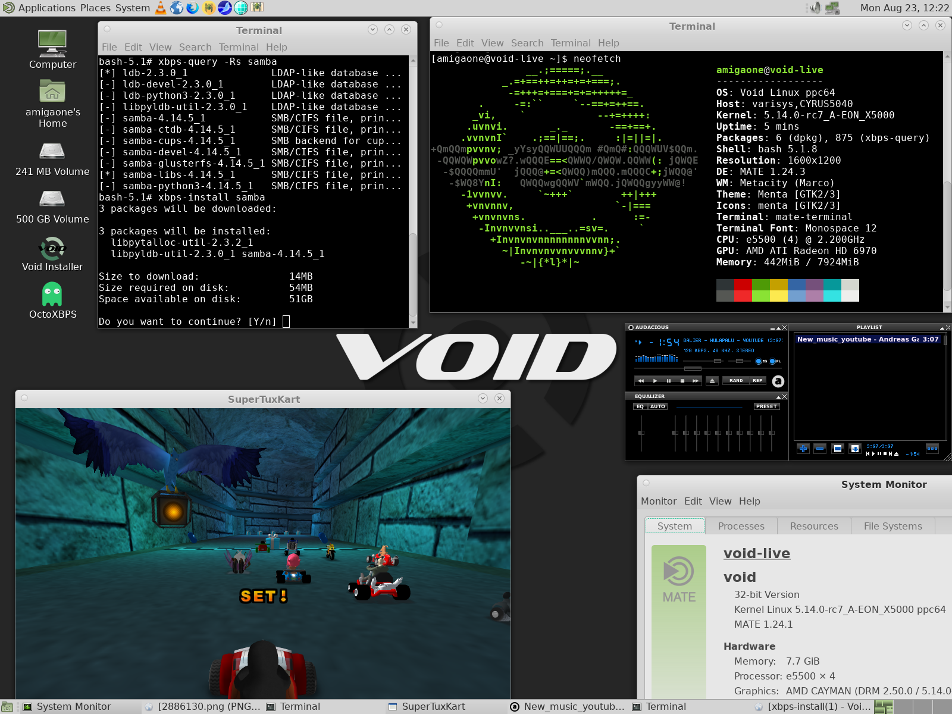Click the xbps Terminal vertical scrollbar
The height and width of the screenshot is (714, 952).
[413, 191]
